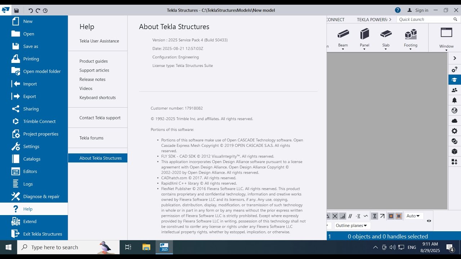Choose Export in the file menu
Viewport: 461px width, 259px height.
click(34, 96)
